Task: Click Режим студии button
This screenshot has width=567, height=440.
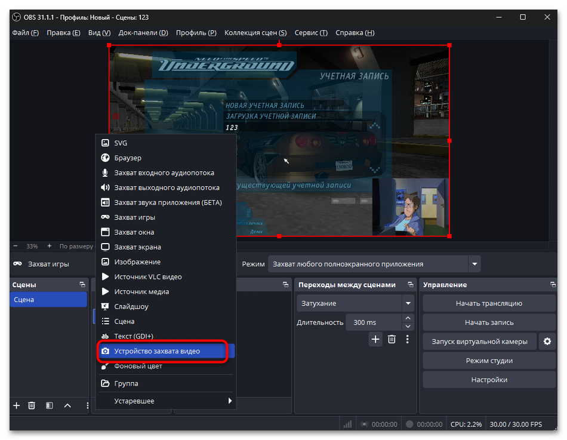Action: [489, 361]
